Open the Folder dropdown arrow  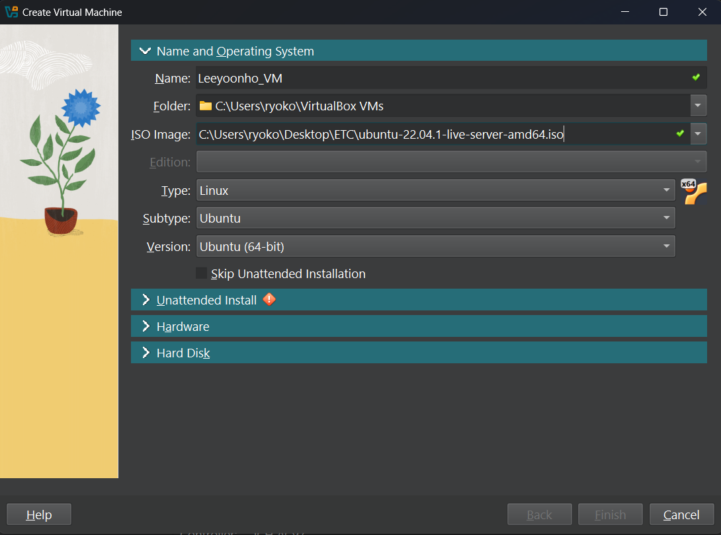[699, 106]
